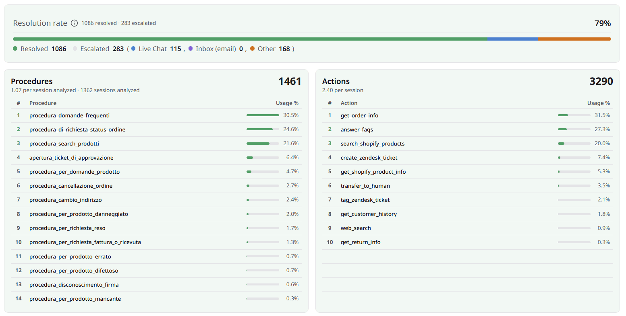The width and height of the screenshot is (626, 316).
Task: Click the green resolved segment of progress bar
Action: 250,39
